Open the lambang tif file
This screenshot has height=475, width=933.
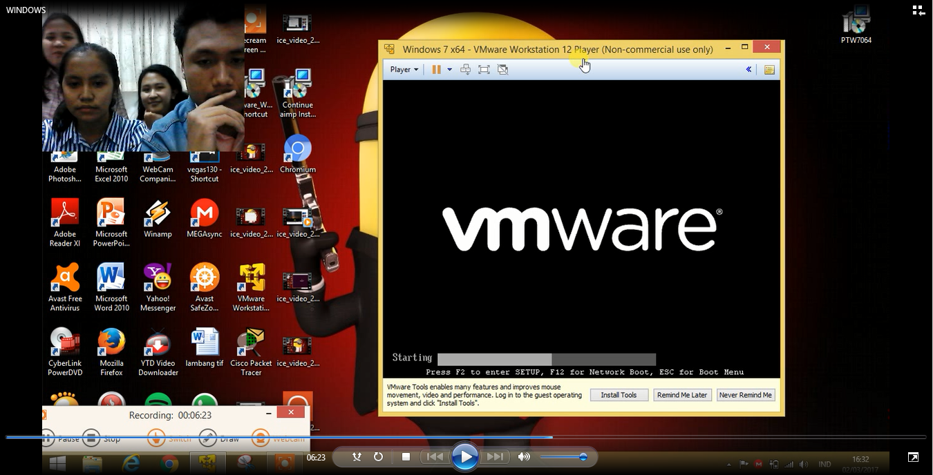click(x=205, y=349)
